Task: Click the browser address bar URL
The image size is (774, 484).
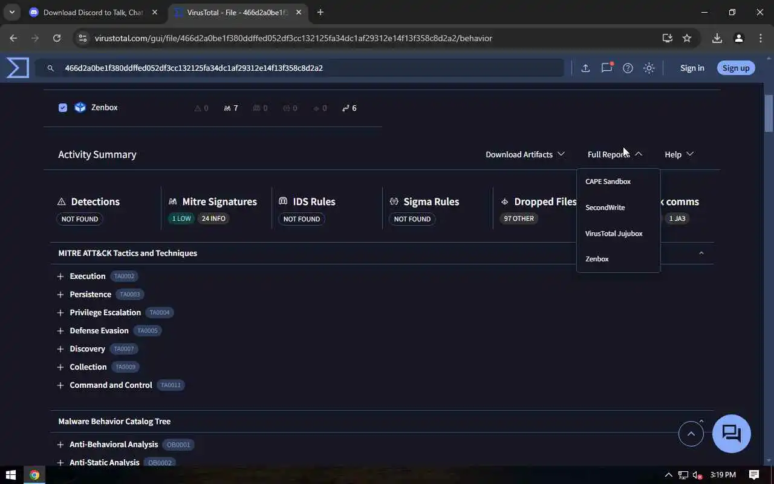Action: 293,38
